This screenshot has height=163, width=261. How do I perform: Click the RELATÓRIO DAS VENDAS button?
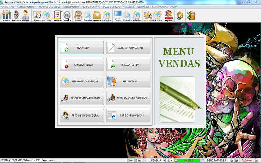click(x=82, y=81)
